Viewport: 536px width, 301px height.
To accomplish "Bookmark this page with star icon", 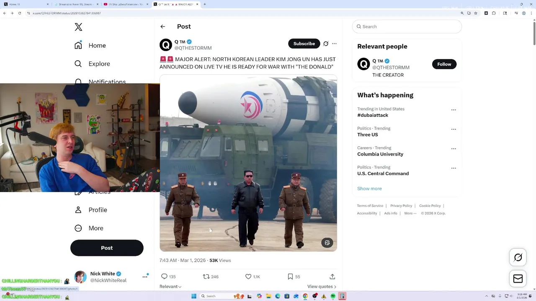I will [476, 13].
